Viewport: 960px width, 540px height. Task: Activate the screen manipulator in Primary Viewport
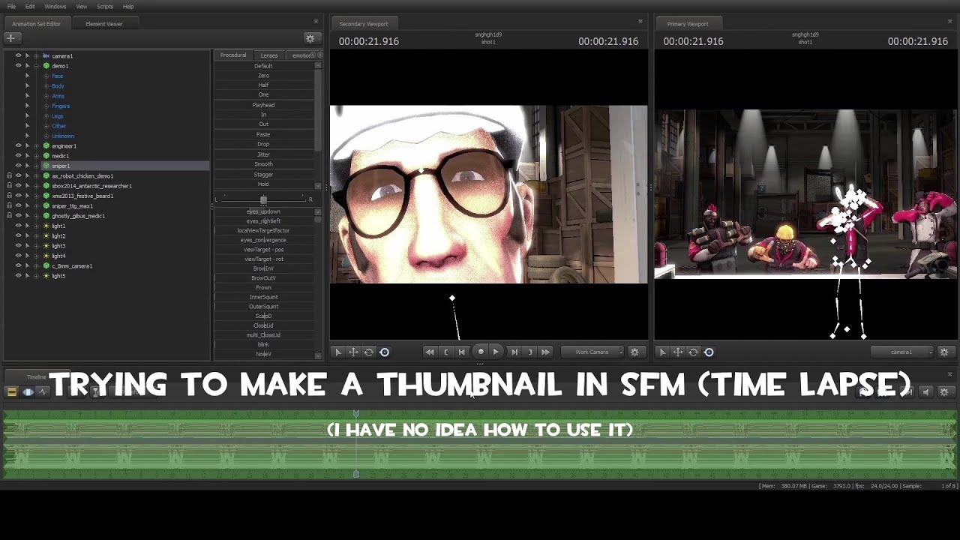tap(709, 352)
